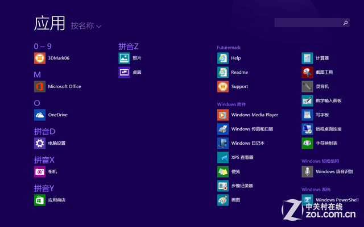Launch Microsoft Office via its orange icon
Viewport: 364px width, 227px height.
(40, 86)
